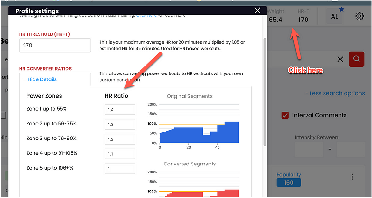
Task: Edit the Zone 1 HR ratio field
Action: pyautogui.click(x=120, y=110)
